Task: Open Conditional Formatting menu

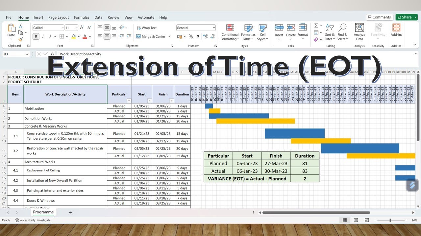Action: (x=230, y=32)
